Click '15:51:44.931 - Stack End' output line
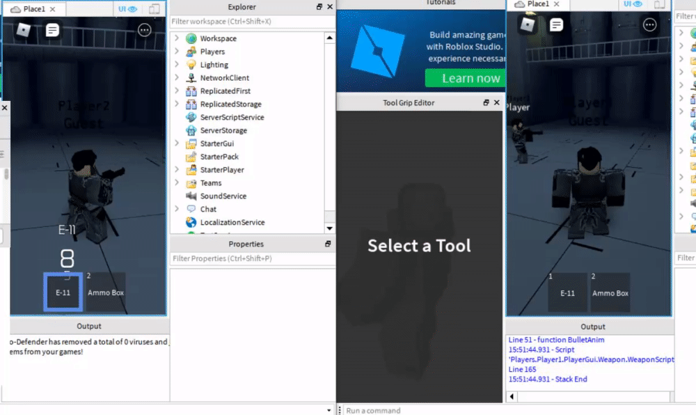696x415 pixels. (548, 379)
